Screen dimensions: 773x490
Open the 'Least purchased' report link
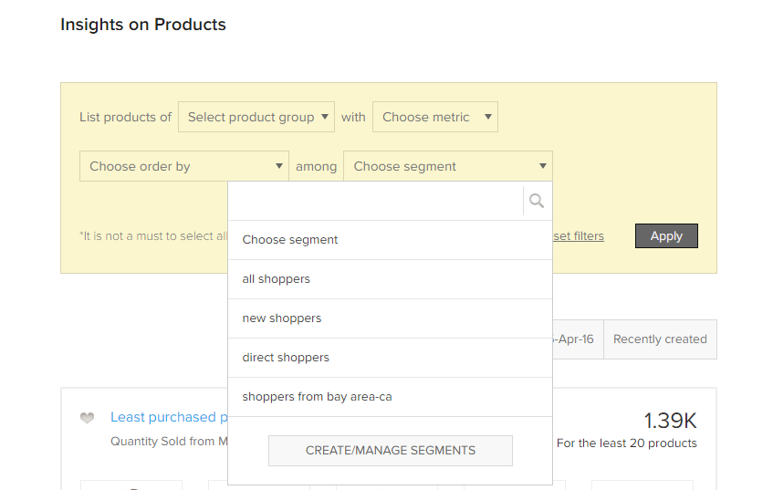tap(164, 417)
